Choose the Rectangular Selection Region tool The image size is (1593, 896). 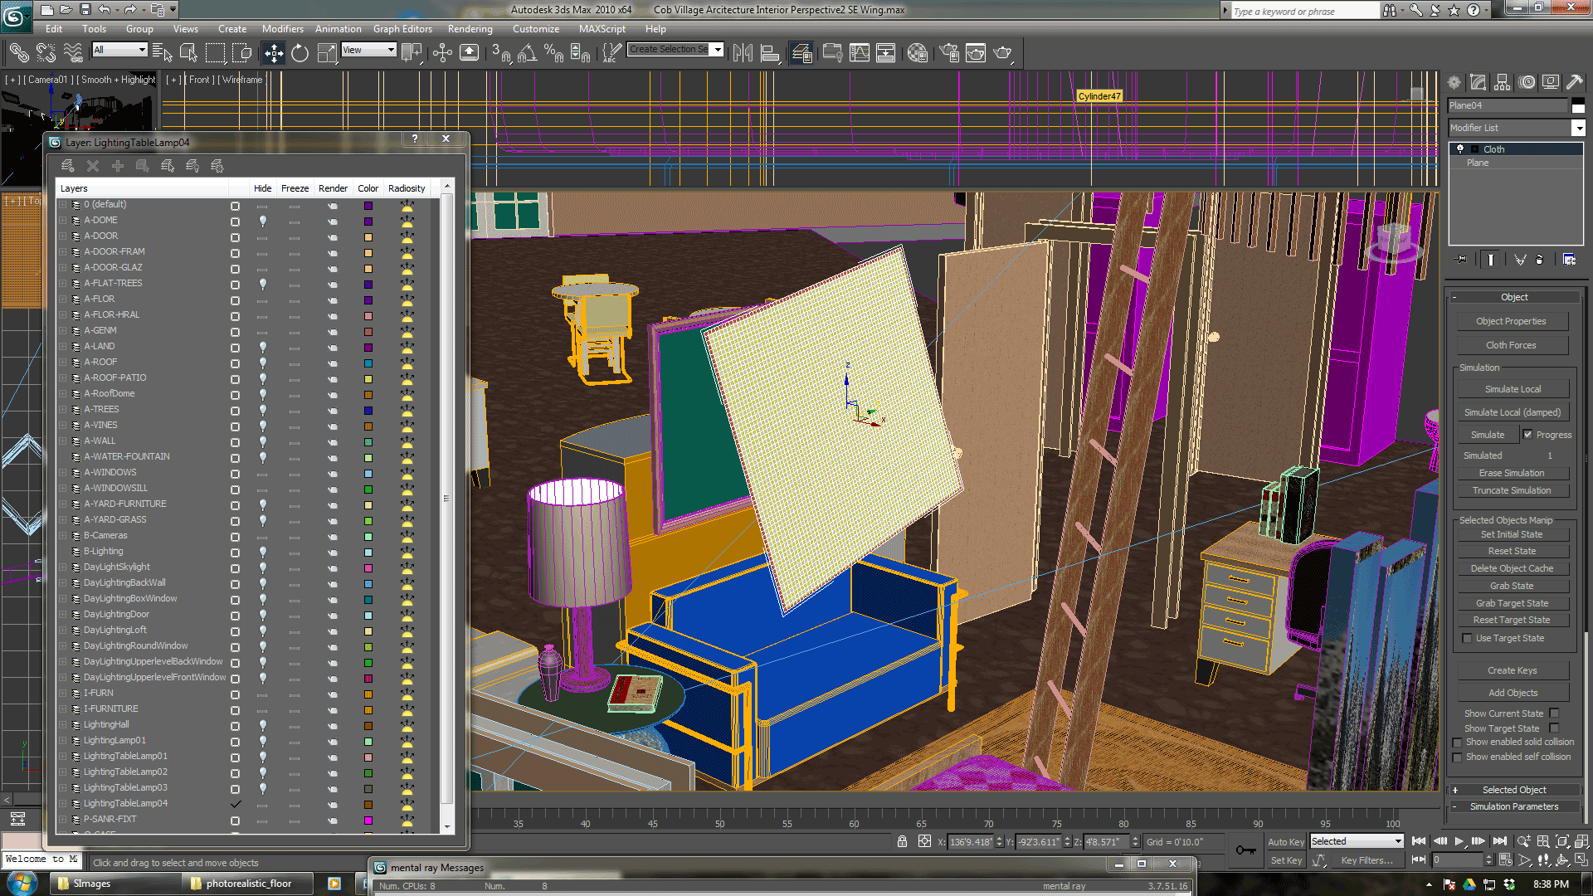(215, 53)
